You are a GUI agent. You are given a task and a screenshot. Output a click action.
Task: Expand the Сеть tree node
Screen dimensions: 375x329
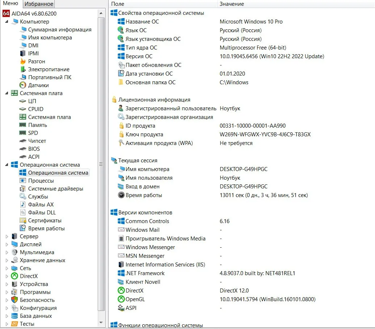click(x=7, y=268)
